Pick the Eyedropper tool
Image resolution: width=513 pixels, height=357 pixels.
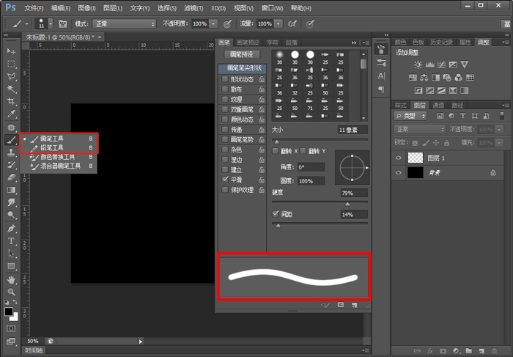[11, 114]
